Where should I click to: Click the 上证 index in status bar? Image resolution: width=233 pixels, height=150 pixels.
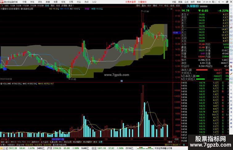pos(5,148)
